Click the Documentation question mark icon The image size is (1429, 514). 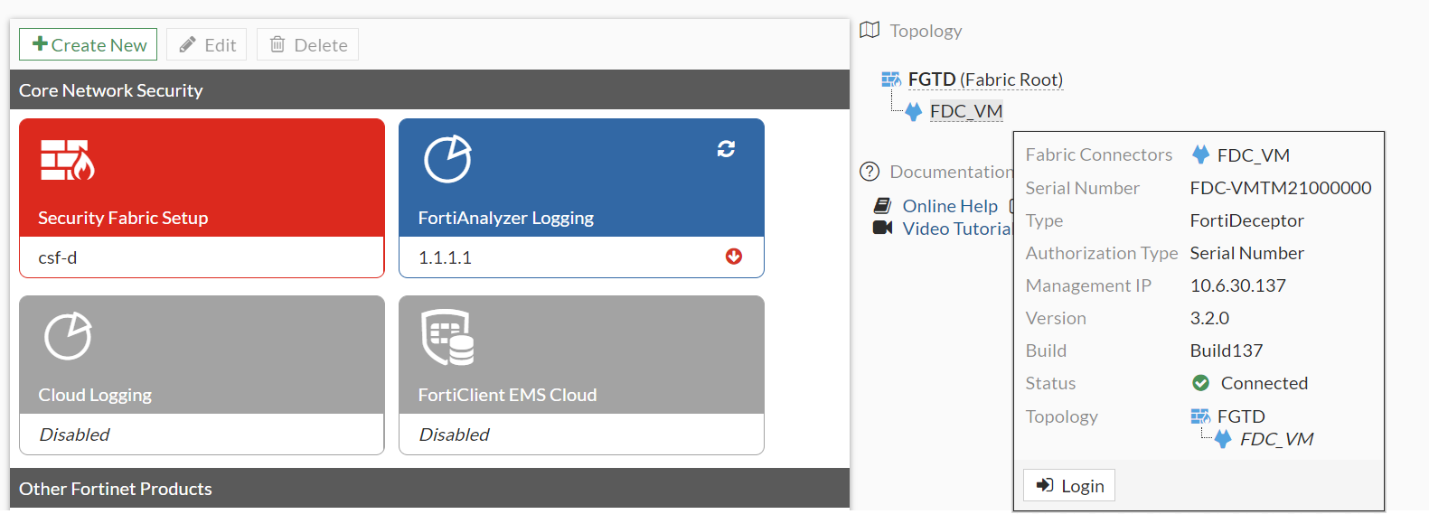[x=870, y=172]
